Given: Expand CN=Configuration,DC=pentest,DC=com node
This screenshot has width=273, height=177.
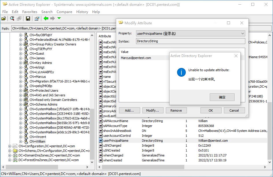Looking at the screenshot, I should [x=10, y=146].
